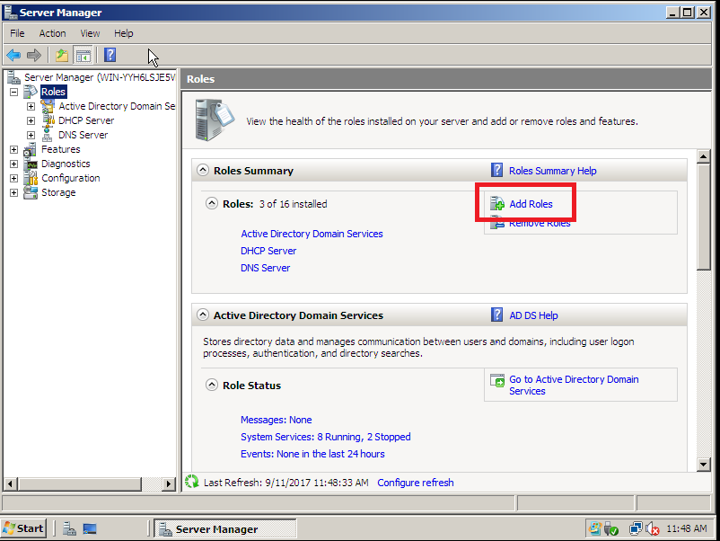Collapse the Active Directory Domain Services section
720x541 pixels.
click(203, 315)
